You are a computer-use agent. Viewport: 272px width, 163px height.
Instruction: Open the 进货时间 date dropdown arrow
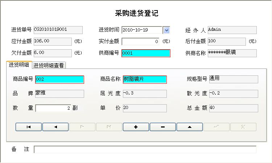point(166,30)
